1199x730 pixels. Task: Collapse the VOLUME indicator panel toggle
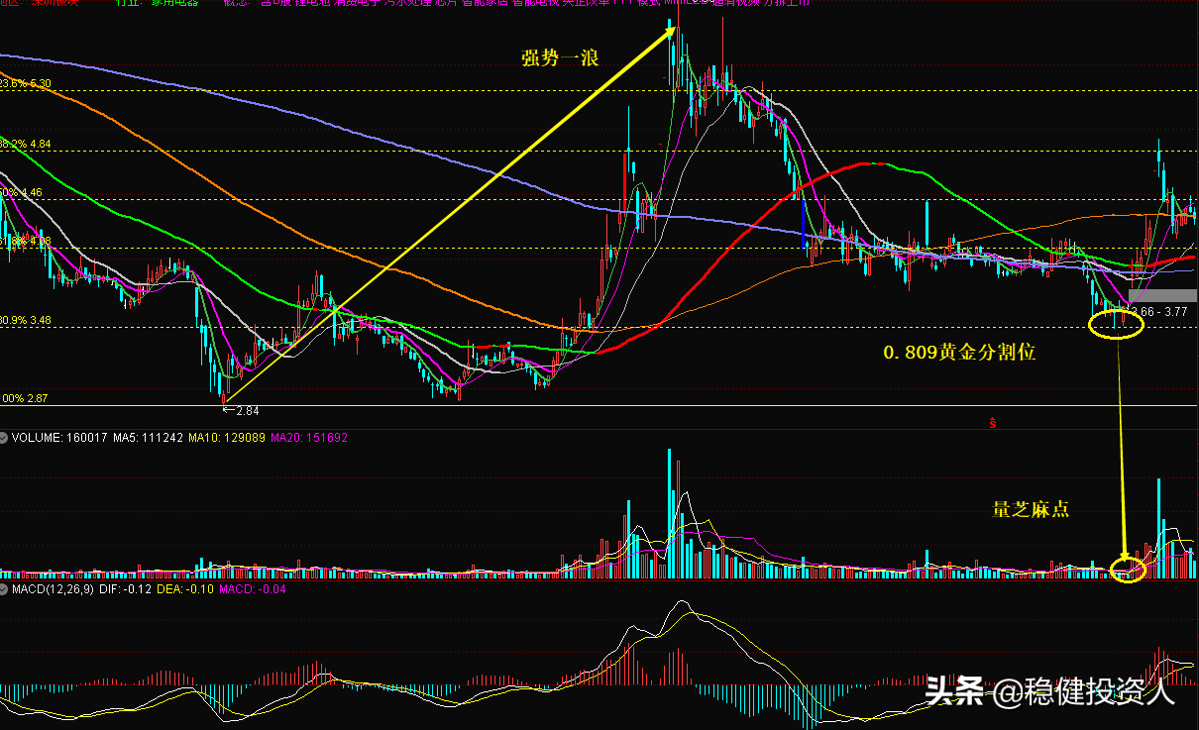click(5, 437)
